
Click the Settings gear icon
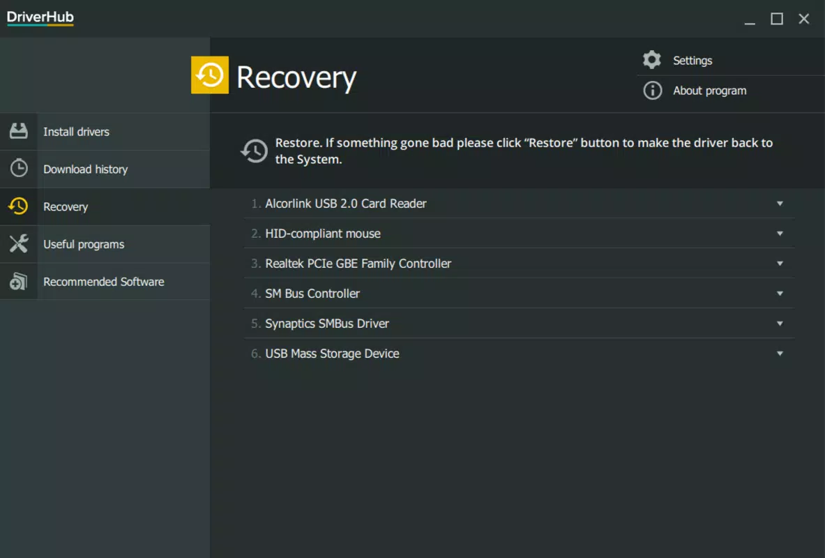click(x=652, y=60)
